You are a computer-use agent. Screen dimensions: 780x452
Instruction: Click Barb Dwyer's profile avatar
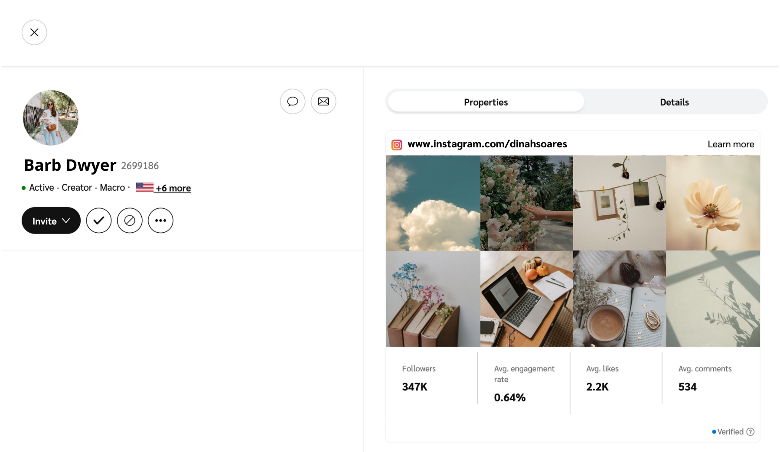coord(51,117)
